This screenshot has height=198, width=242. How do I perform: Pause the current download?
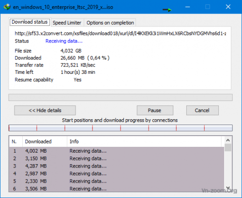pyautogui.click(x=155, y=110)
